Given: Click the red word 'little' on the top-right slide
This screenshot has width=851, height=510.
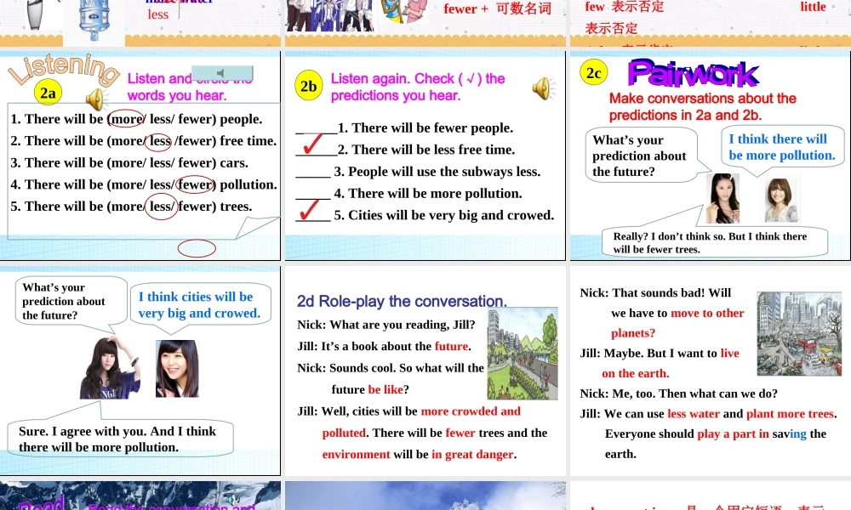Looking at the screenshot, I should 813,7.
